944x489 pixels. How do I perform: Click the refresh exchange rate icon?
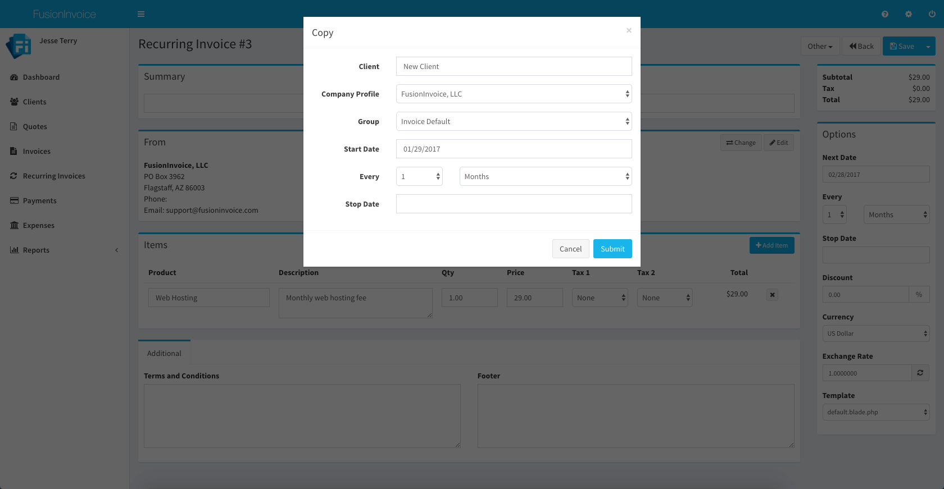920,373
